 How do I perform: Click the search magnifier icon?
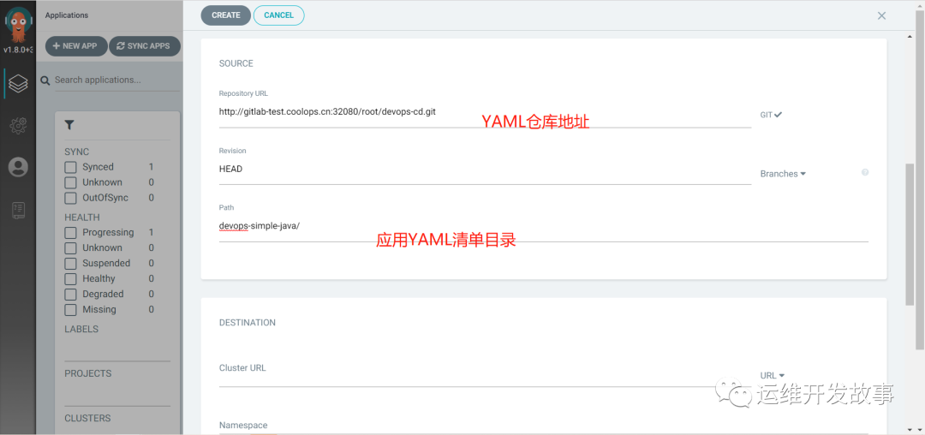point(45,80)
